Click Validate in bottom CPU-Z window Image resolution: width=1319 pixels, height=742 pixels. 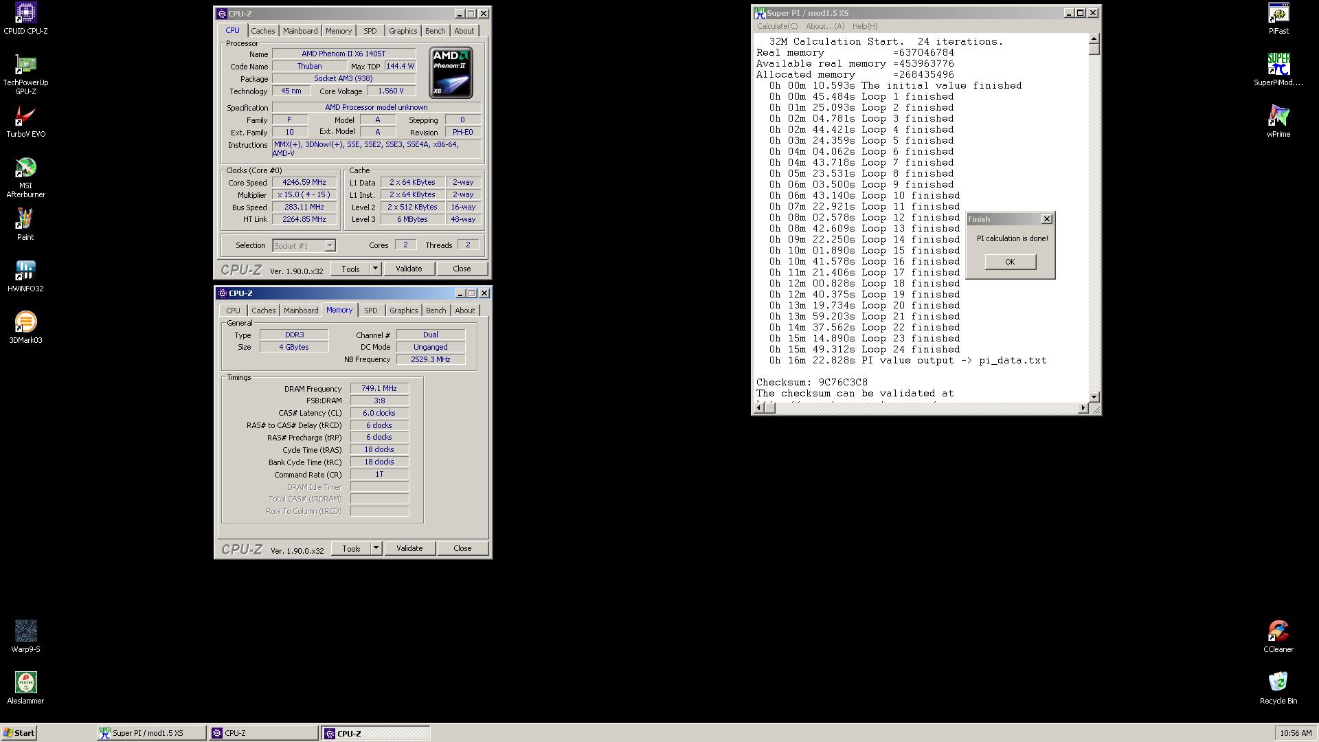(409, 548)
